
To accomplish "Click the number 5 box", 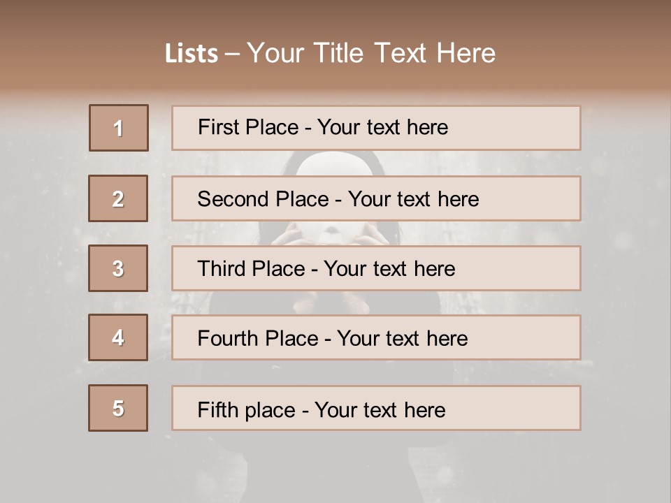I will tap(118, 408).
